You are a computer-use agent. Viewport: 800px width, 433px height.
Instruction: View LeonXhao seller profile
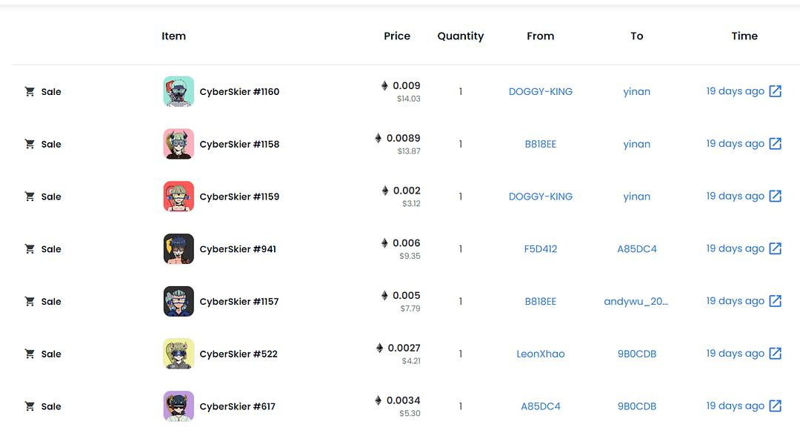(x=540, y=354)
